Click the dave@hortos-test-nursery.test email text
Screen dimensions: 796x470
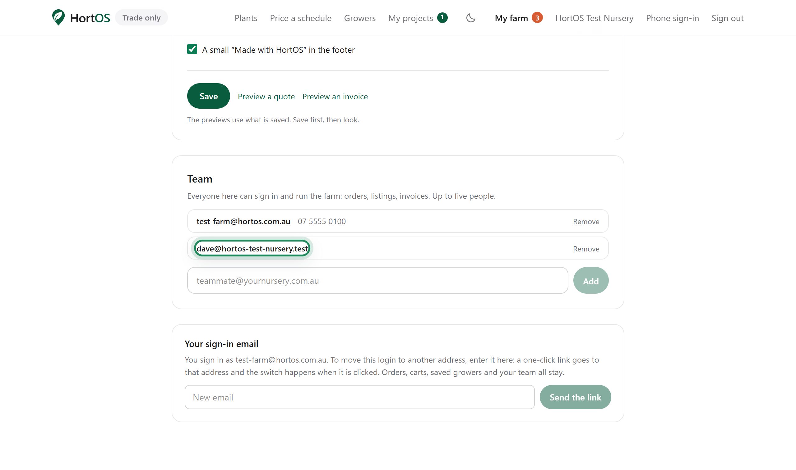[252, 249]
